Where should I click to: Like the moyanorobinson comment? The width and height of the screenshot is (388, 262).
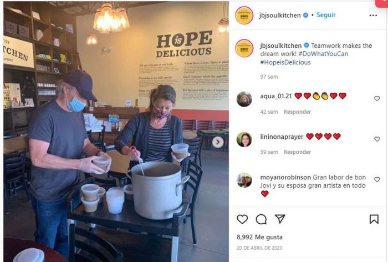(377, 179)
